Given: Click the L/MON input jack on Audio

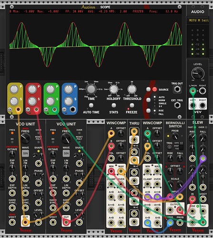Looking at the screenshot, I should pos(193,91).
